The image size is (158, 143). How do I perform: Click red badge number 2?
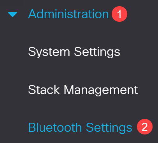point(145,127)
